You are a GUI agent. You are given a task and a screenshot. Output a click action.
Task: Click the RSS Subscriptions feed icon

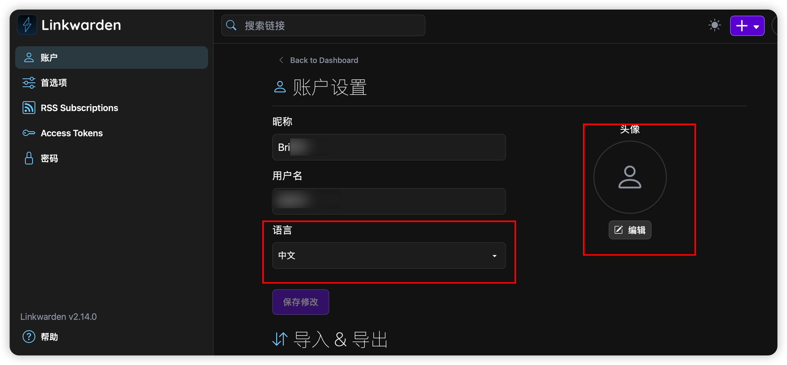coord(29,108)
